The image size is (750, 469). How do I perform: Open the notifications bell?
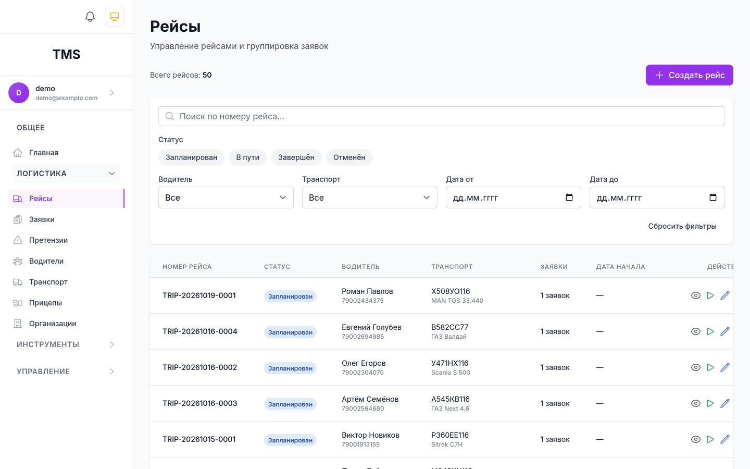[x=90, y=17]
